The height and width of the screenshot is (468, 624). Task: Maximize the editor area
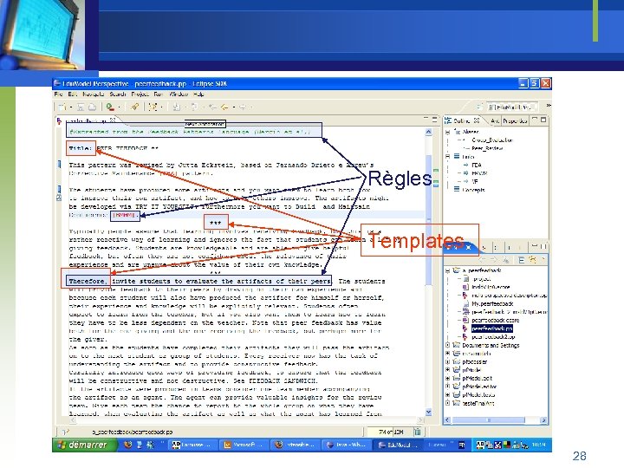(x=434, y=119)
